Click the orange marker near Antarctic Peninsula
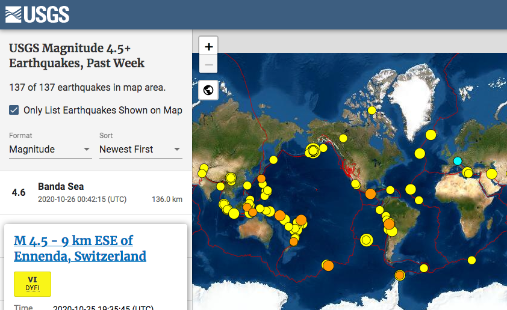This screenshot has height=310, width=507. 400,275
